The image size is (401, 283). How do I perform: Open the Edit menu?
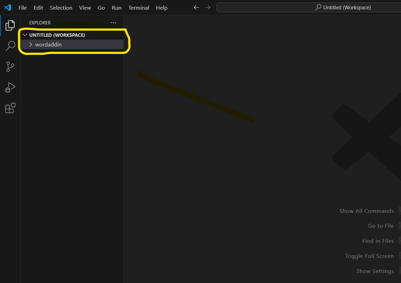pyautogui.click(x=38, y=8)
